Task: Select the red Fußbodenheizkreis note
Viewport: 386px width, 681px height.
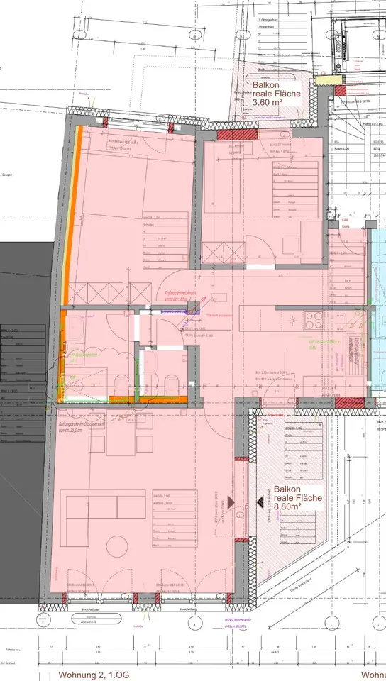Action: coord(180,297)
